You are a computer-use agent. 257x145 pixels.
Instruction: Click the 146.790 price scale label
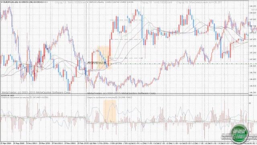[253, 72]
